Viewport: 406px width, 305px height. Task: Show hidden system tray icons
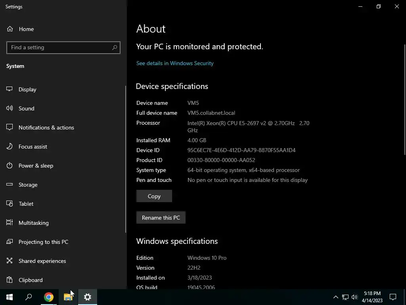(335, 297)
